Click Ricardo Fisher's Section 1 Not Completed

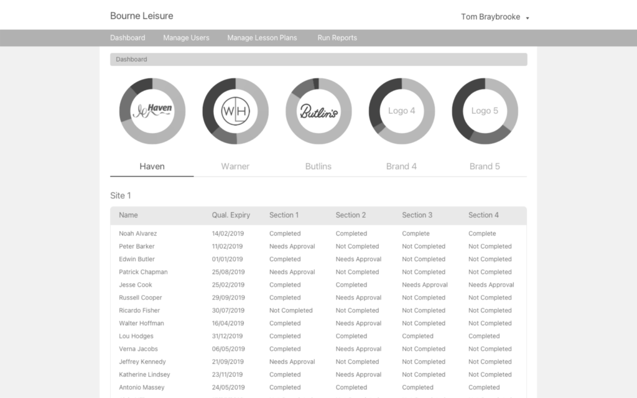(x=291, y=311)
